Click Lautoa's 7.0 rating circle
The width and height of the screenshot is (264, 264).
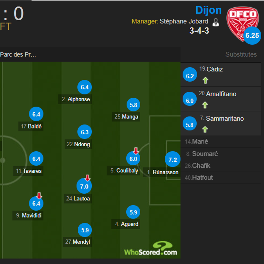coord(84,186)
